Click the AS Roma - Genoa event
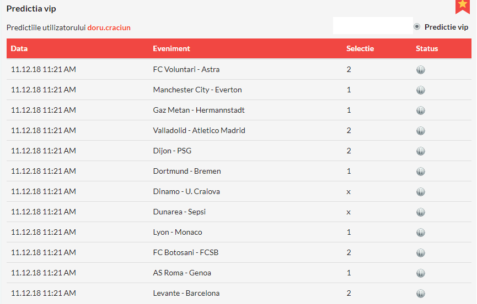 182,273
